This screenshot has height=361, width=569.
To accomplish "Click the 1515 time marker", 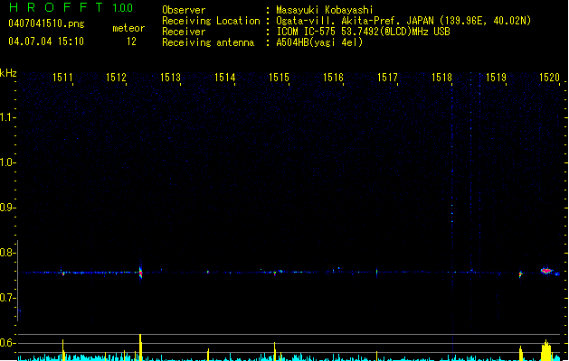I will click(x=279, y=78).
